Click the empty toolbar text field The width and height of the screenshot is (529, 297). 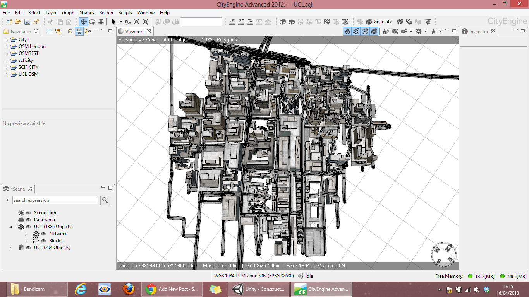coord(201,22)
